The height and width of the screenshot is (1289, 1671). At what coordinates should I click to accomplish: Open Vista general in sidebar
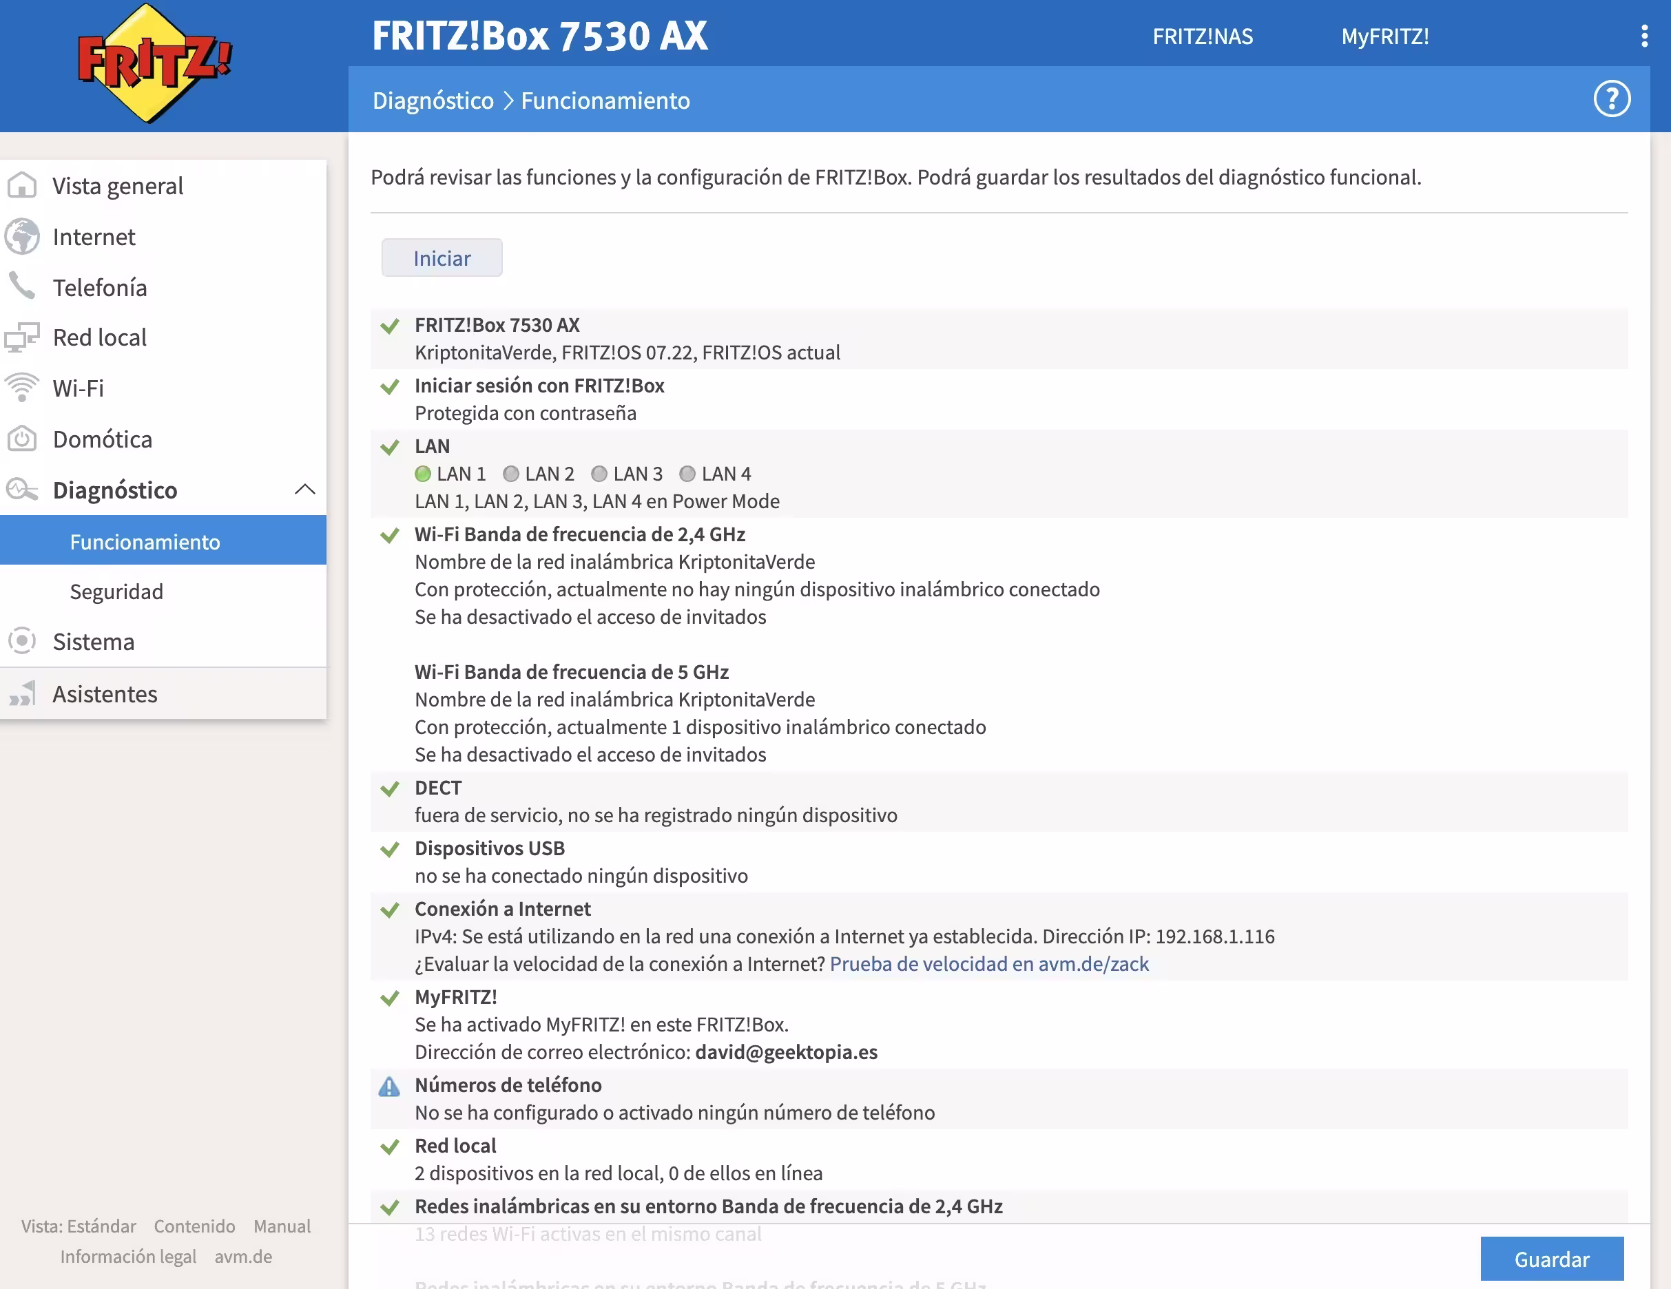(163, 186)
